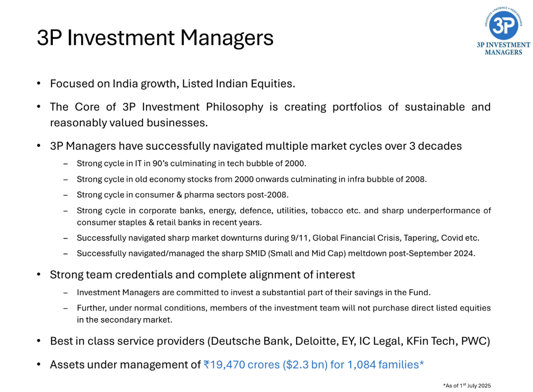Select the Global Financial Crisis downturns sub-bullet

coord(278,238)
